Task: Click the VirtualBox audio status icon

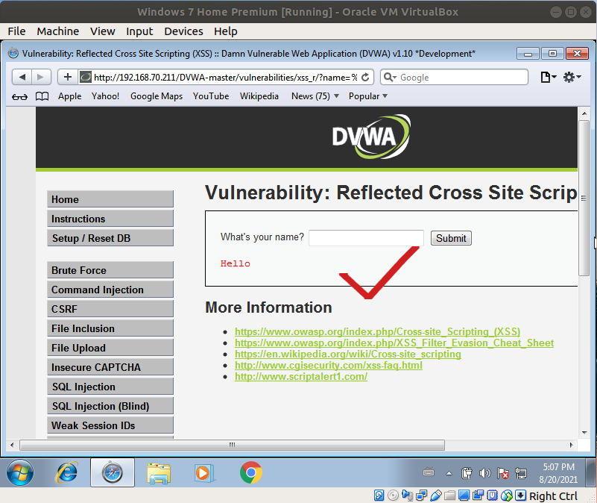Action: [407, 496]
